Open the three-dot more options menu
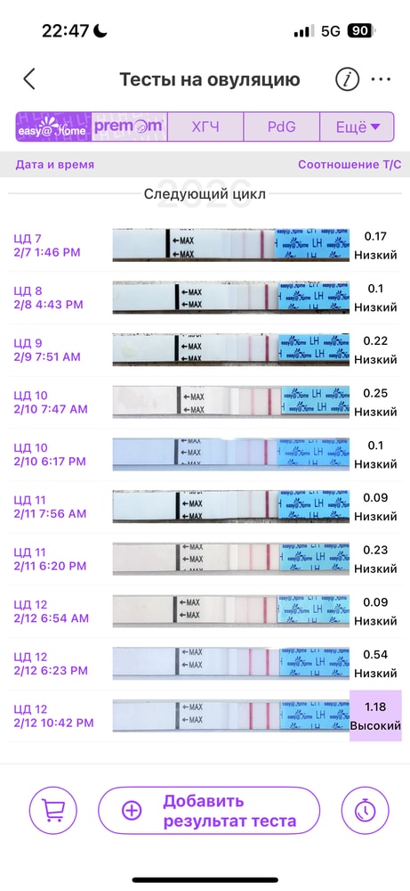Image resolution: width=410 pixels, height=891 pixels. pyautogui.click(x=381, y=79)
